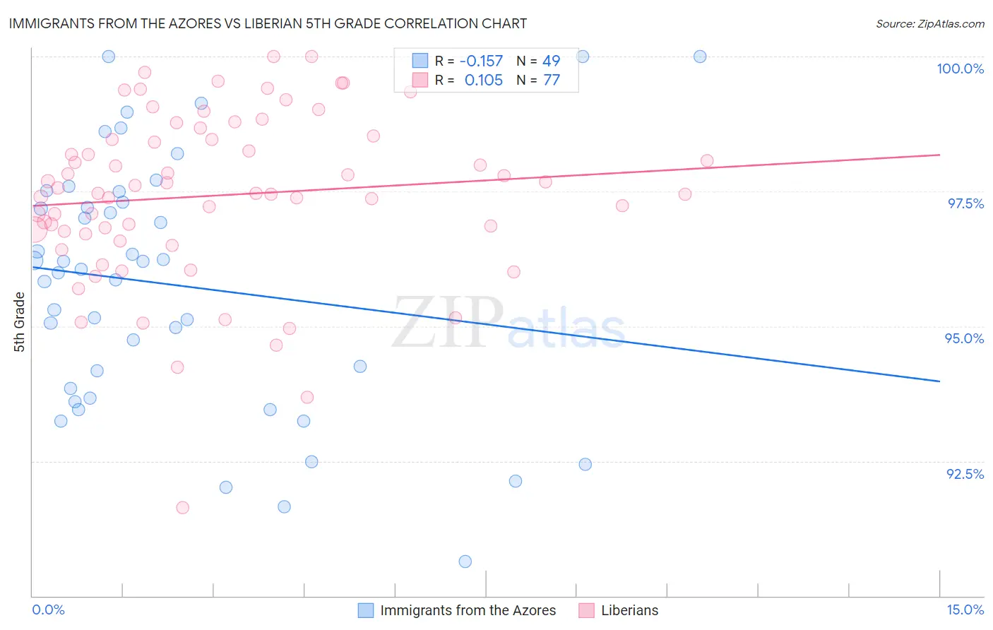Click the 97.5% y-axis label
The height and width of the screenshot is (630, 993).
pyautogui.click(x=965, y=203)
